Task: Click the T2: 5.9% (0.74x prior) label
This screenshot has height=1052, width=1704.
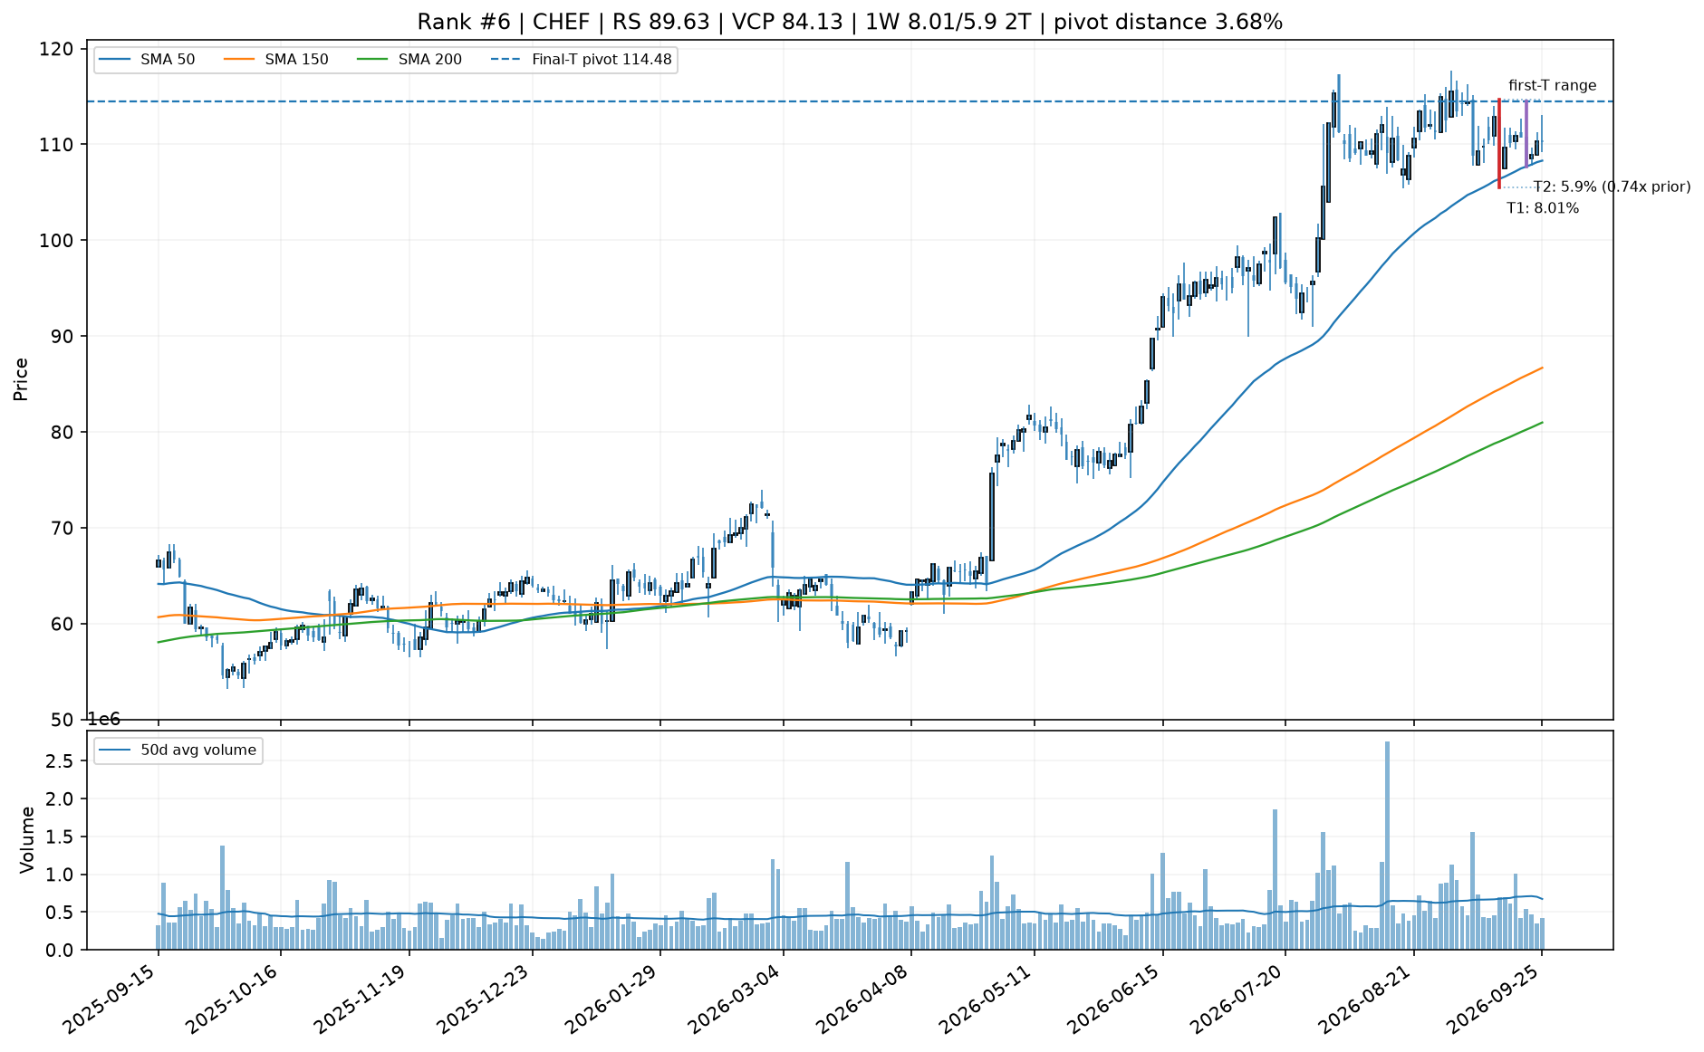Action: 1612,187
